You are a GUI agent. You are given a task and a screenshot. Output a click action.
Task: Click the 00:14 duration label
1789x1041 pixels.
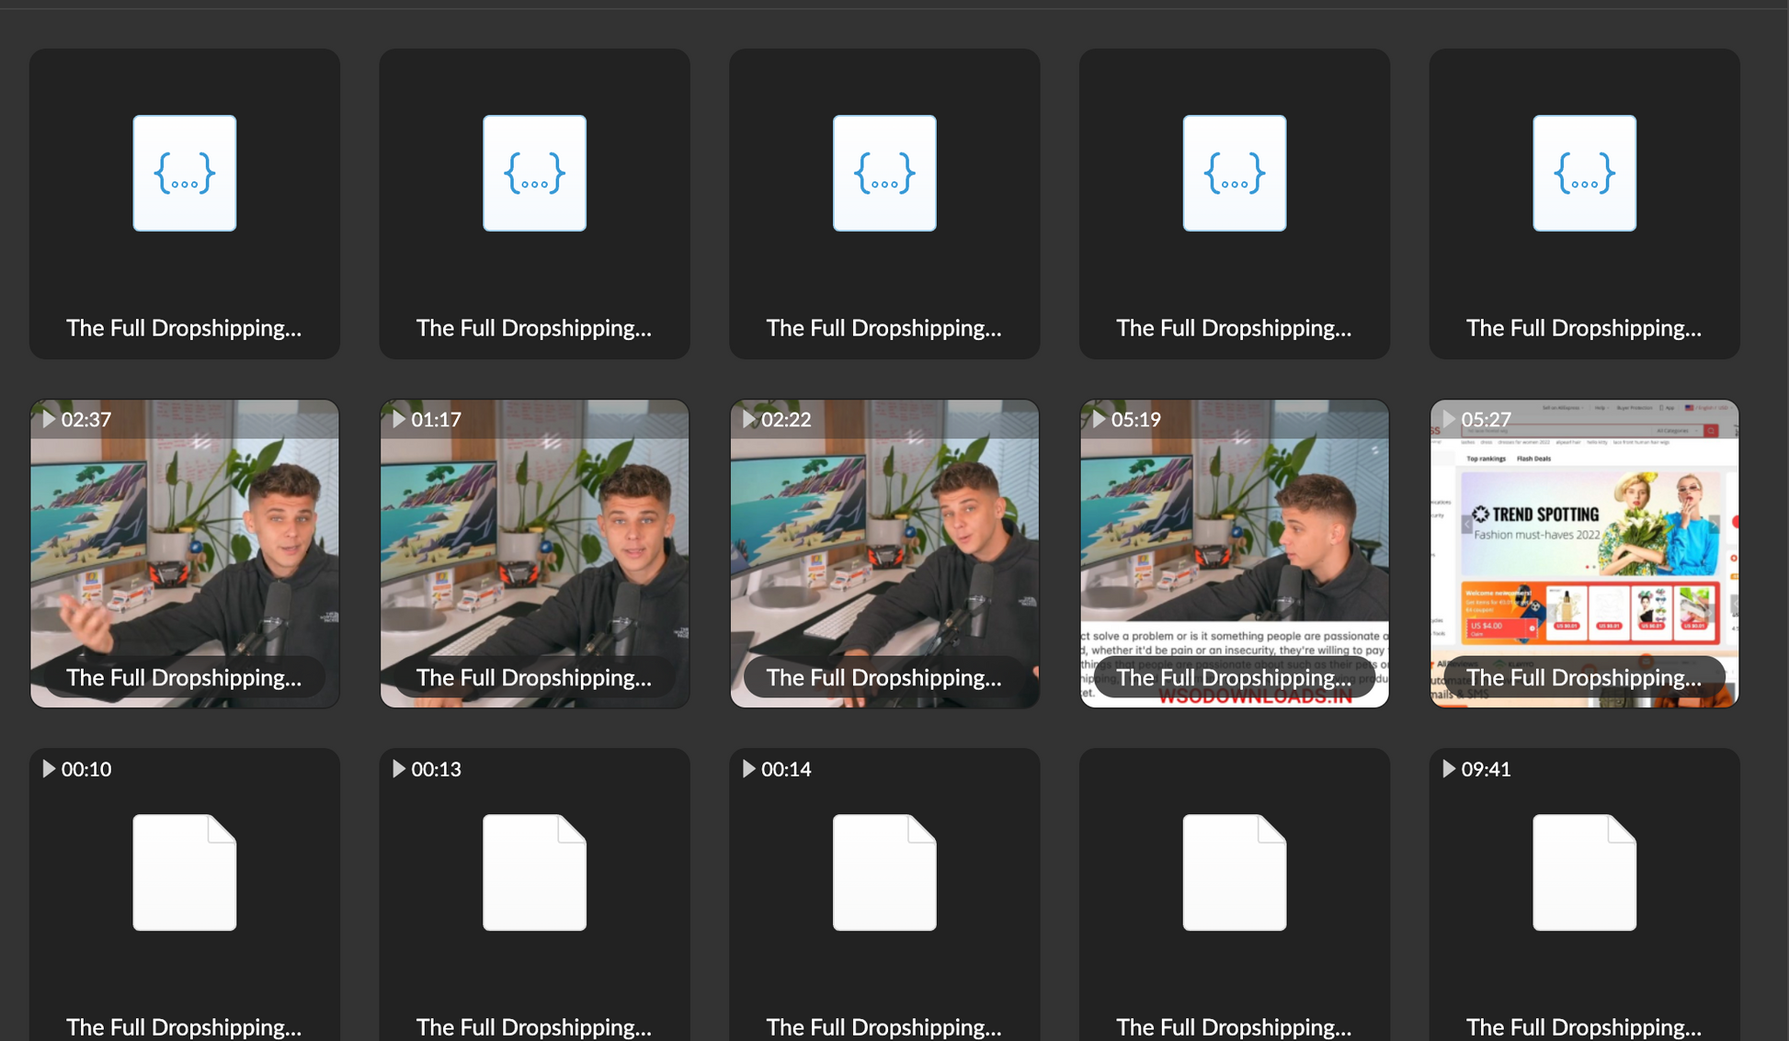point(786,769)
